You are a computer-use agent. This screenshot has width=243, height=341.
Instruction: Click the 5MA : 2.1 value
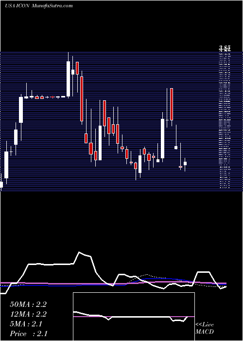coord(26,324)
